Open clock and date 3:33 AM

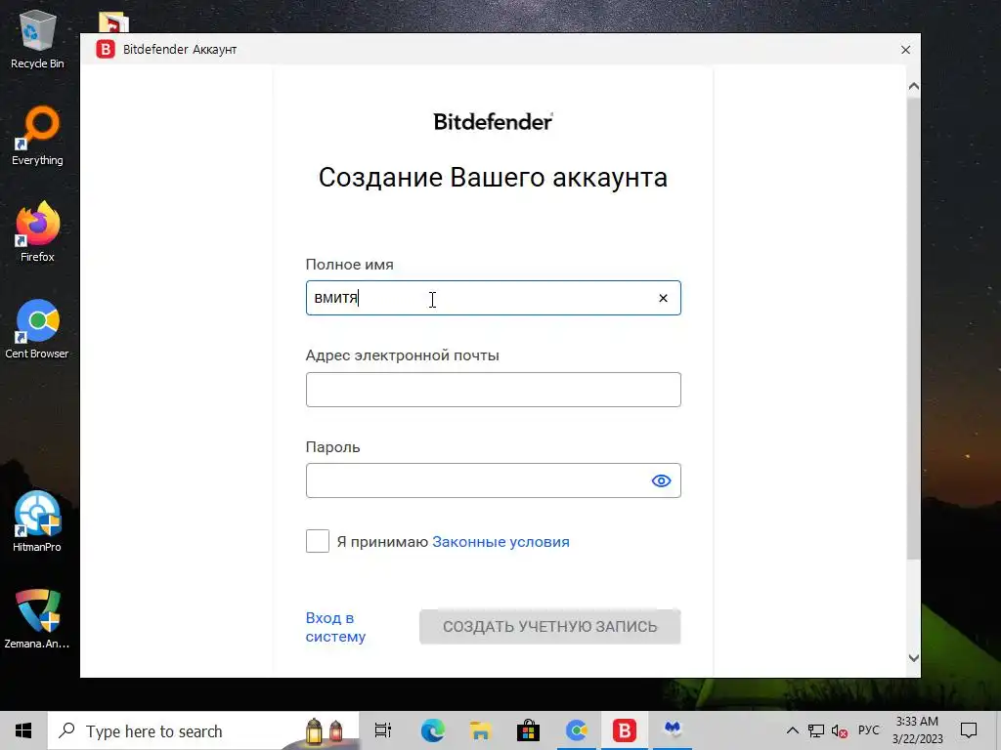[917, 730]
